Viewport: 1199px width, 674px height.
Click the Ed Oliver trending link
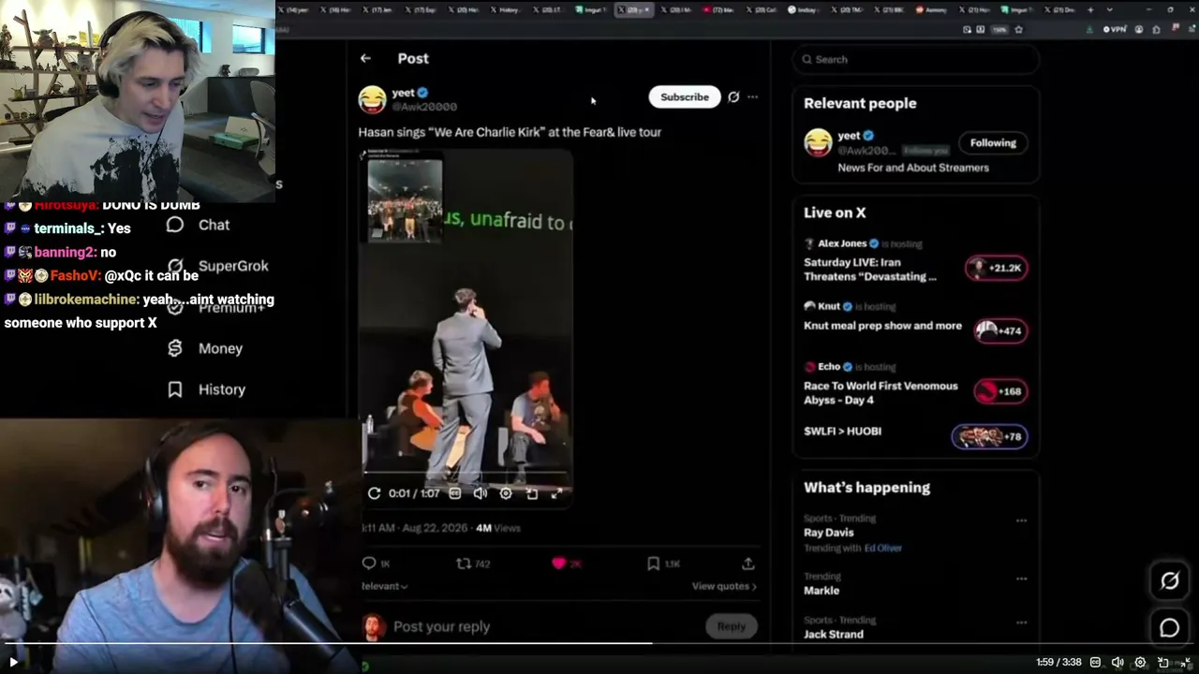coord(882,548)
